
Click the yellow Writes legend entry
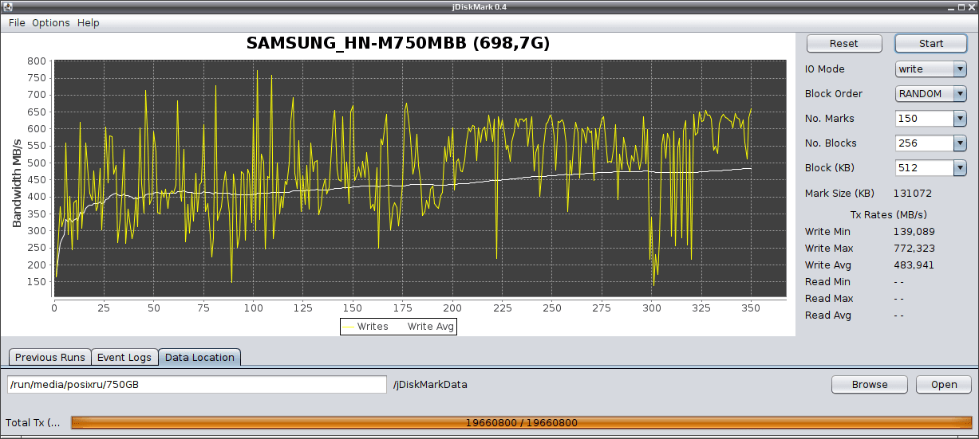(365, 326)
